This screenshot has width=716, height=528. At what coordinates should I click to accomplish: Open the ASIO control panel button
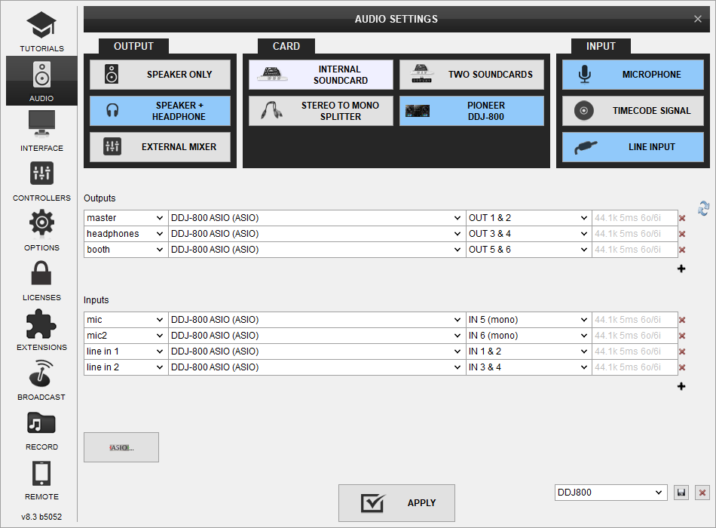[x=121, y=447]
